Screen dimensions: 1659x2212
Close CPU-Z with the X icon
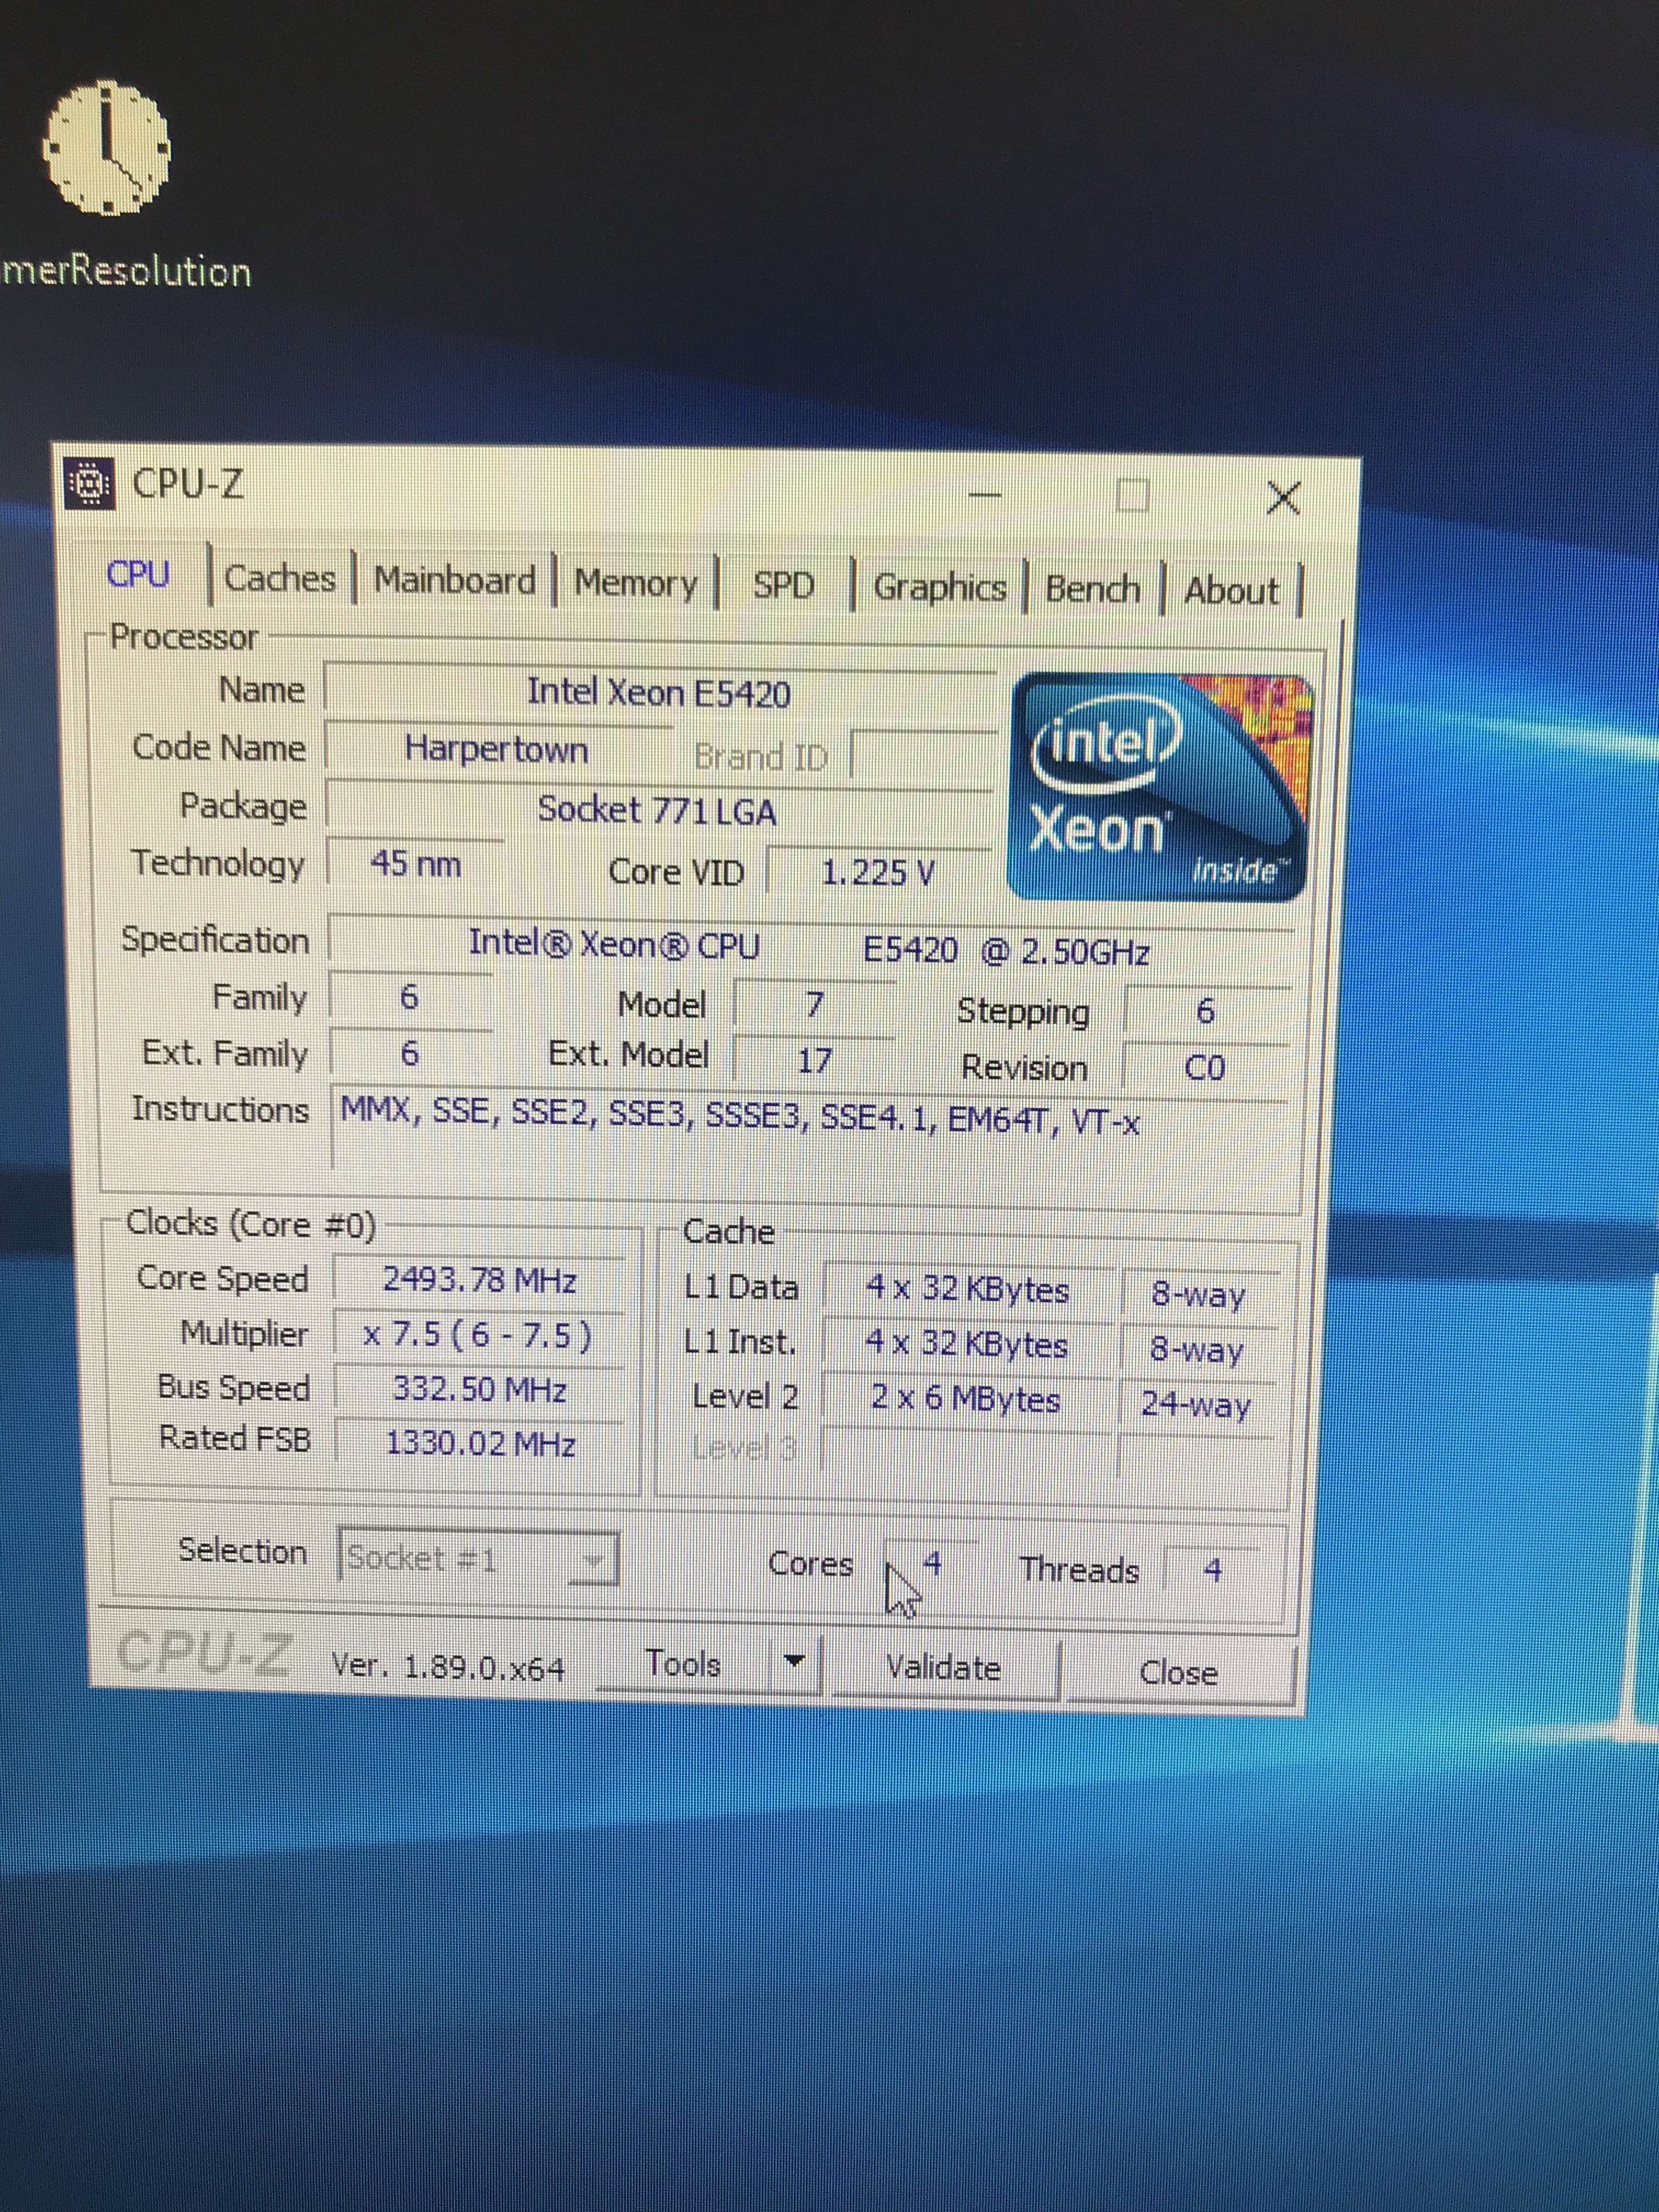[x=1283, y=497]
